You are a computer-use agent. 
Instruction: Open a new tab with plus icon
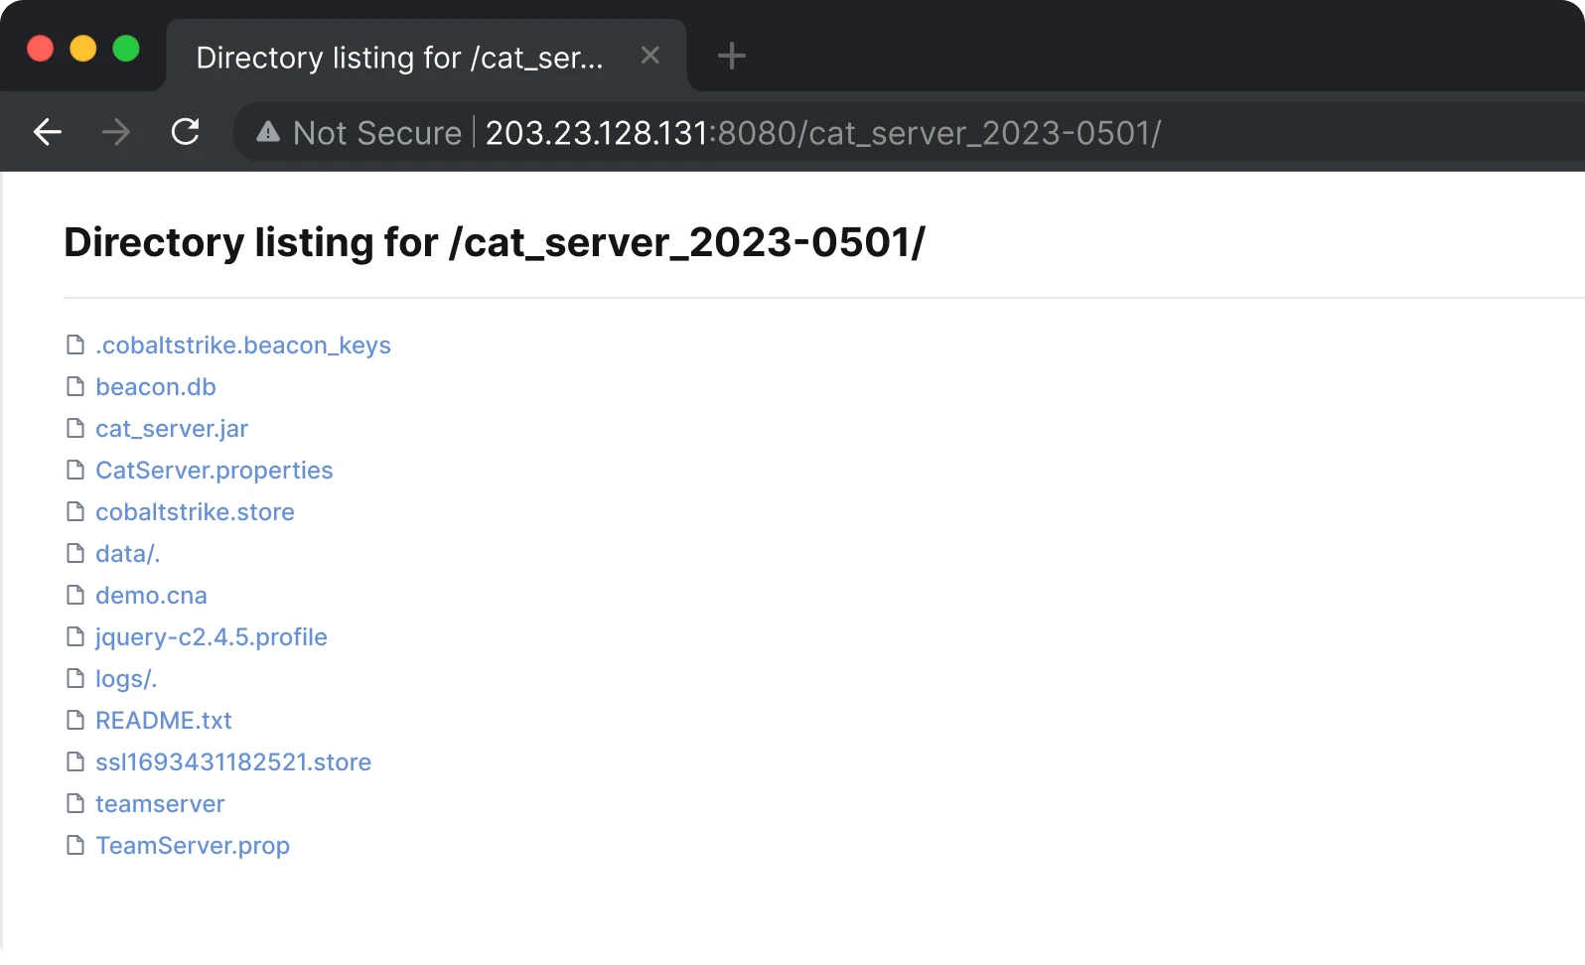point(731,56)
